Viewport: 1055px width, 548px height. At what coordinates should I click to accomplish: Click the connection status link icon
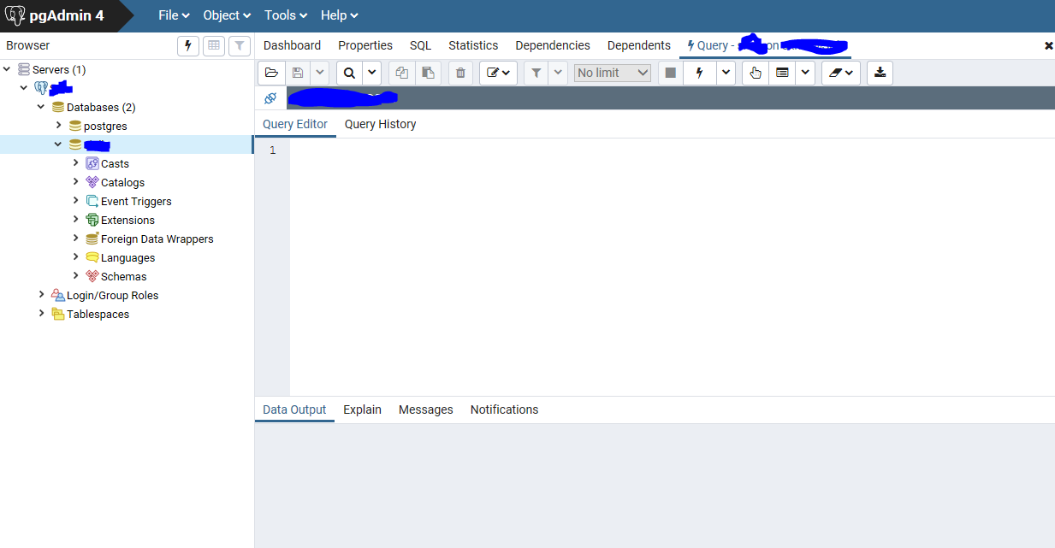click(270, 98)
